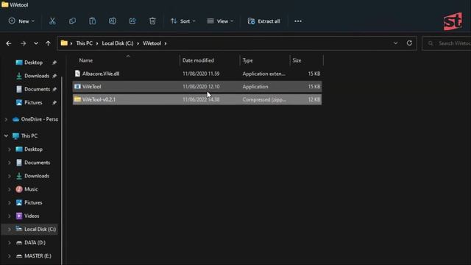Open the View dropdown
This screenshot has height=265, width=471.
pos(220,21)
